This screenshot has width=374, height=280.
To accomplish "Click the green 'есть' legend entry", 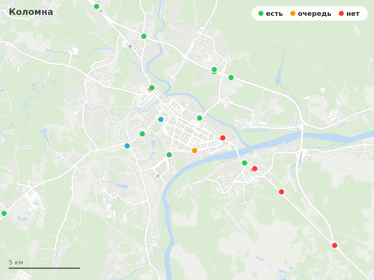I will coord(271,13).
